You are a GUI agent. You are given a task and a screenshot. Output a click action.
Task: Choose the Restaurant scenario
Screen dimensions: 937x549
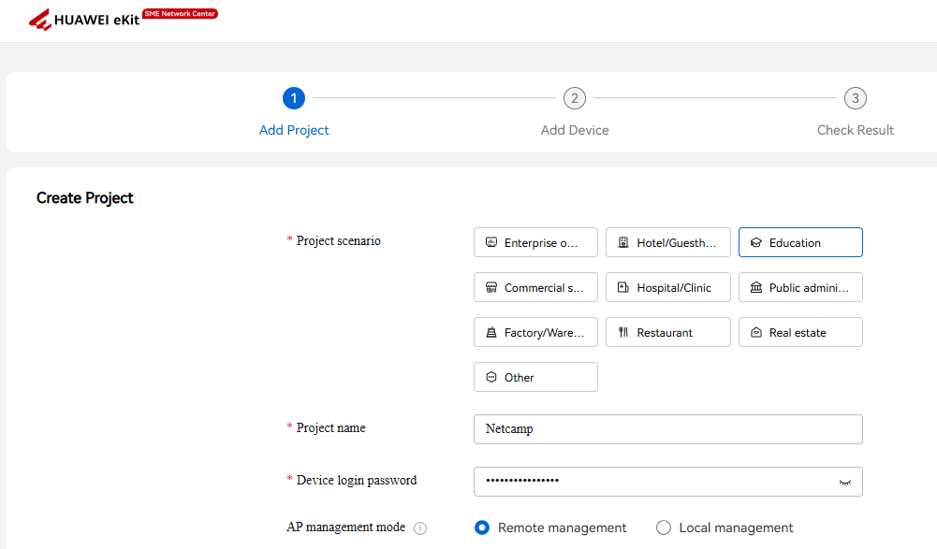pyautogui.click(x=667, y=332)
